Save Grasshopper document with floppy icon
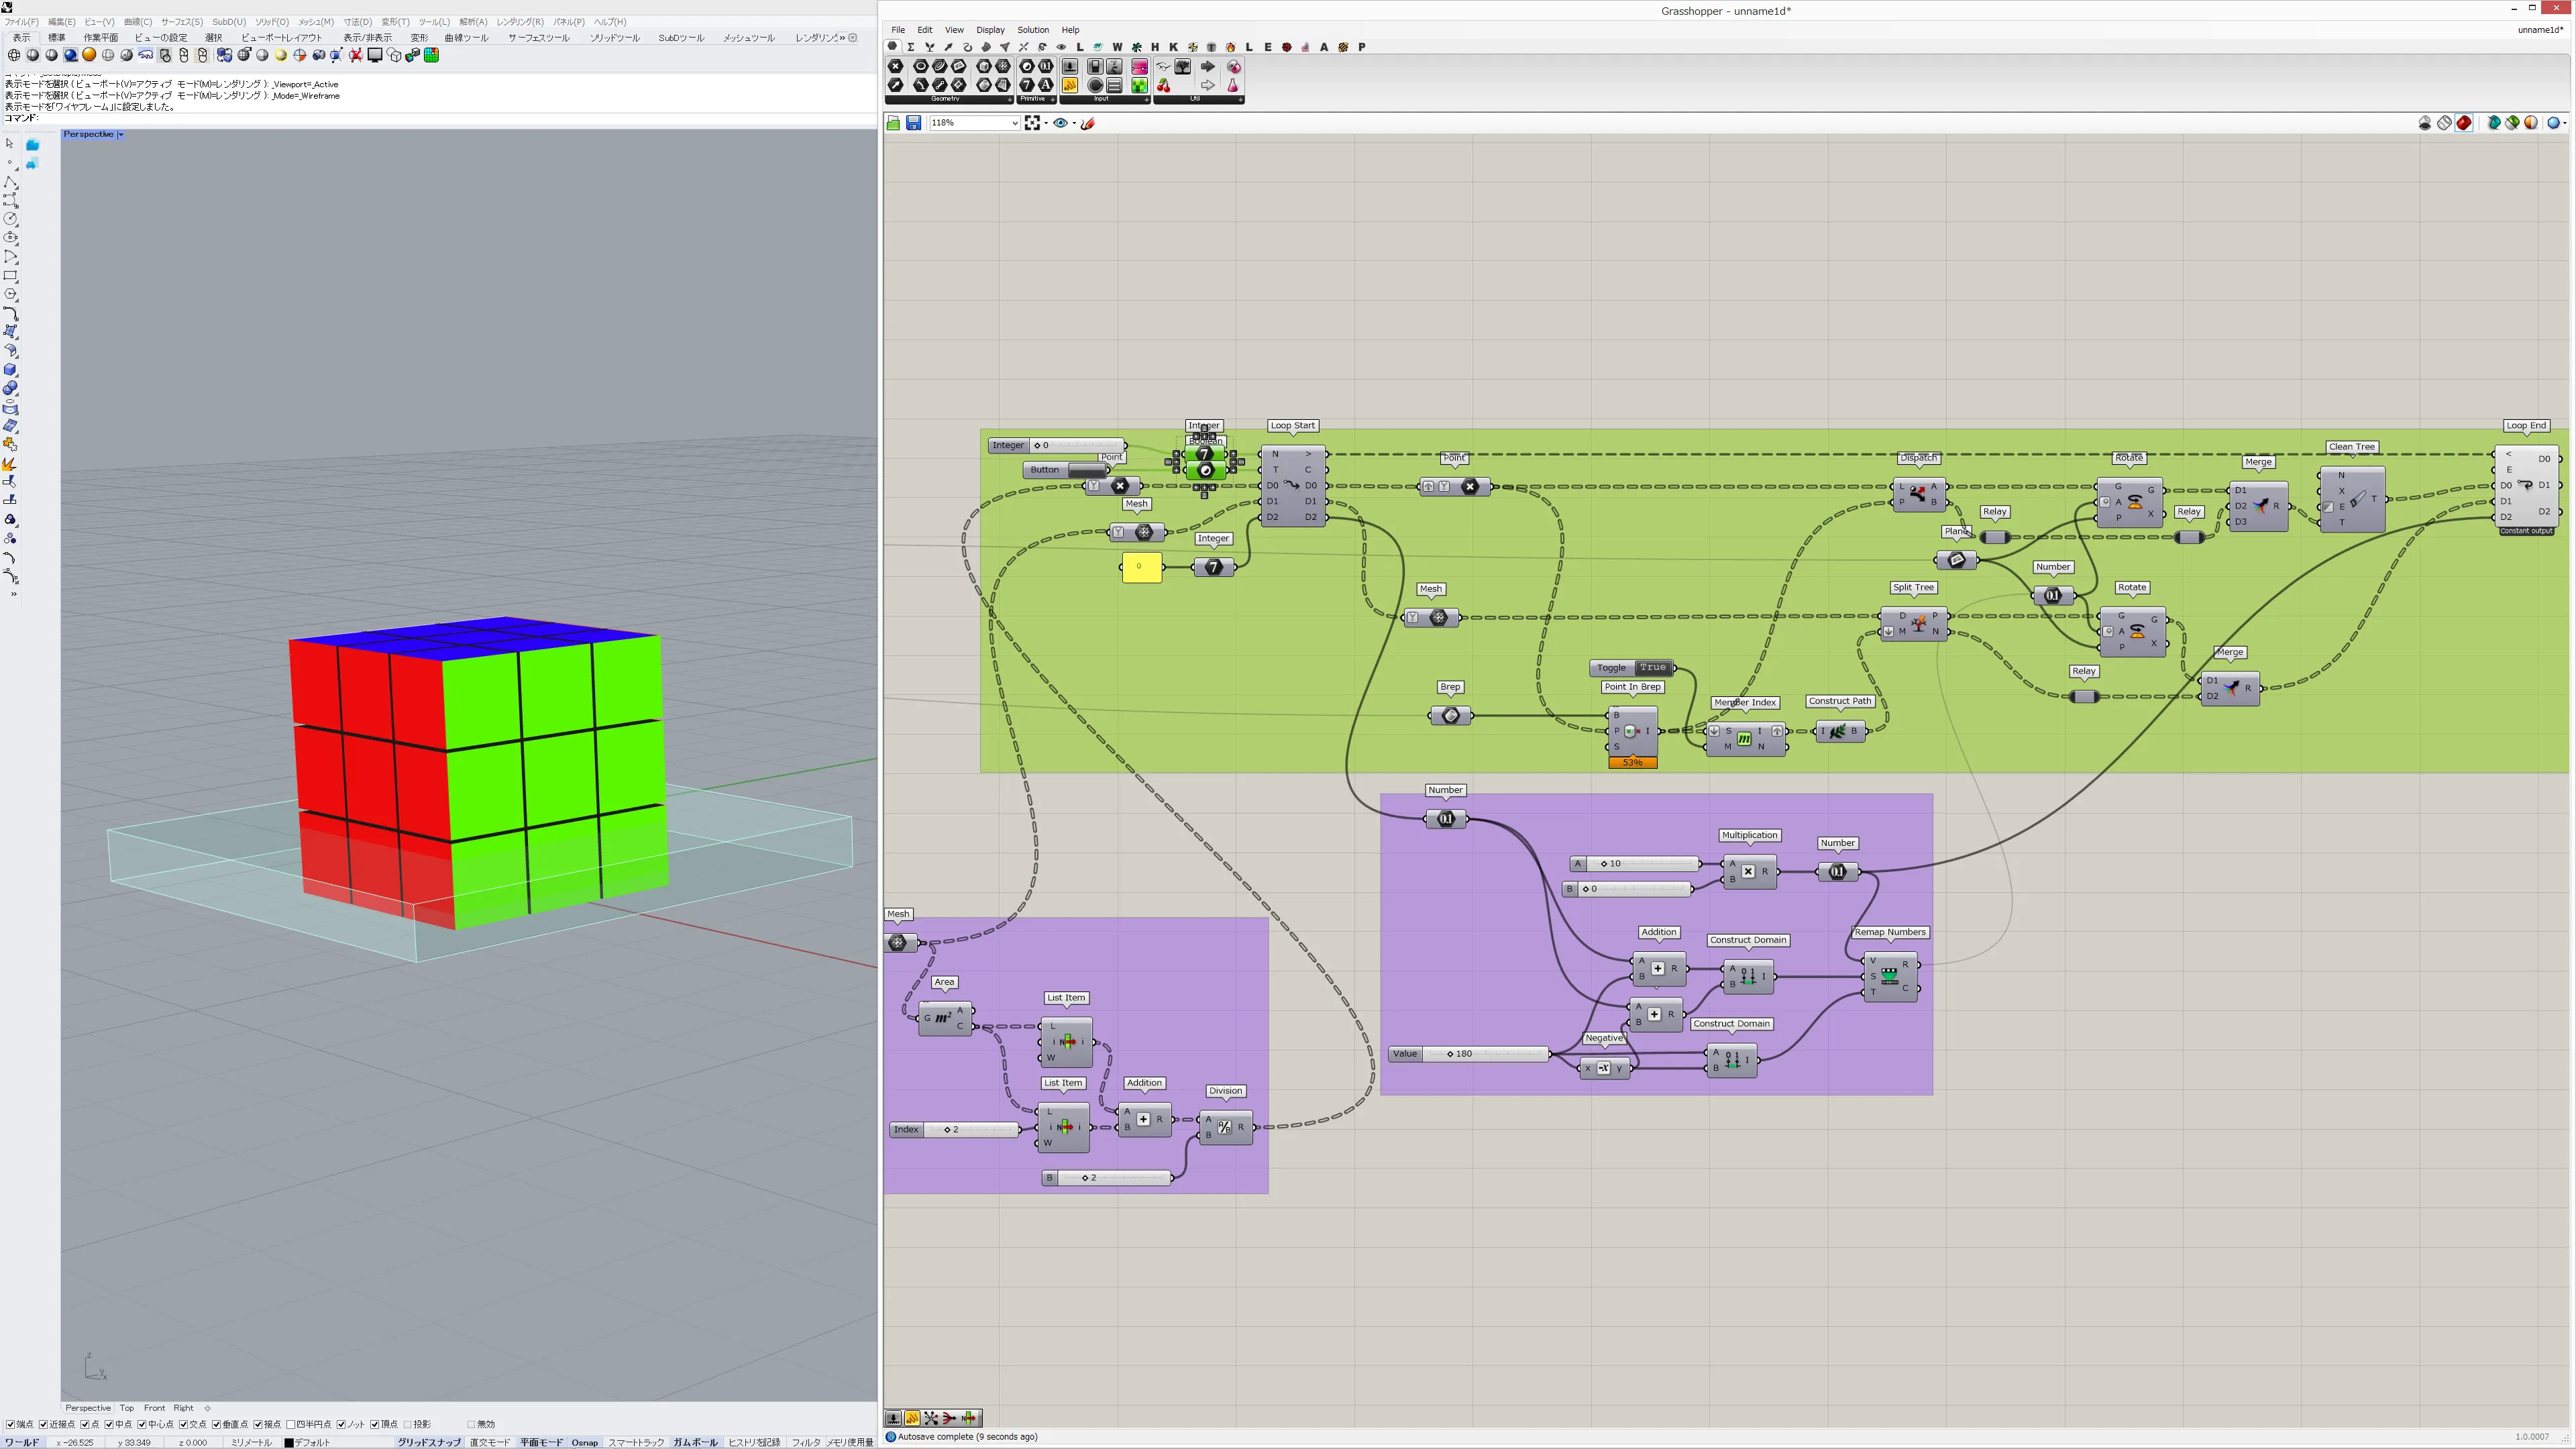 [913, 123]
